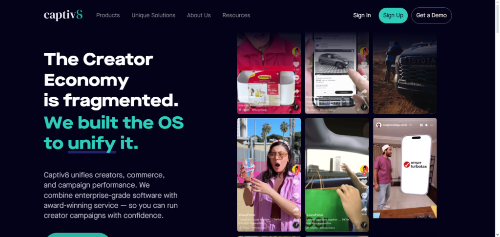Click share arrow on the Sonic drink video
The width and height of the screenshot is (500, 237).
coord(296,210)
